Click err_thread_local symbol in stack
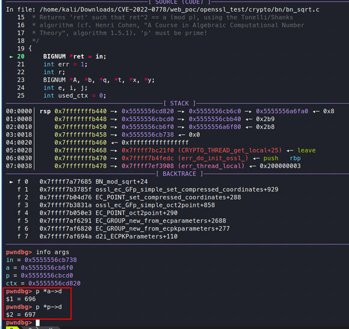 211,166
